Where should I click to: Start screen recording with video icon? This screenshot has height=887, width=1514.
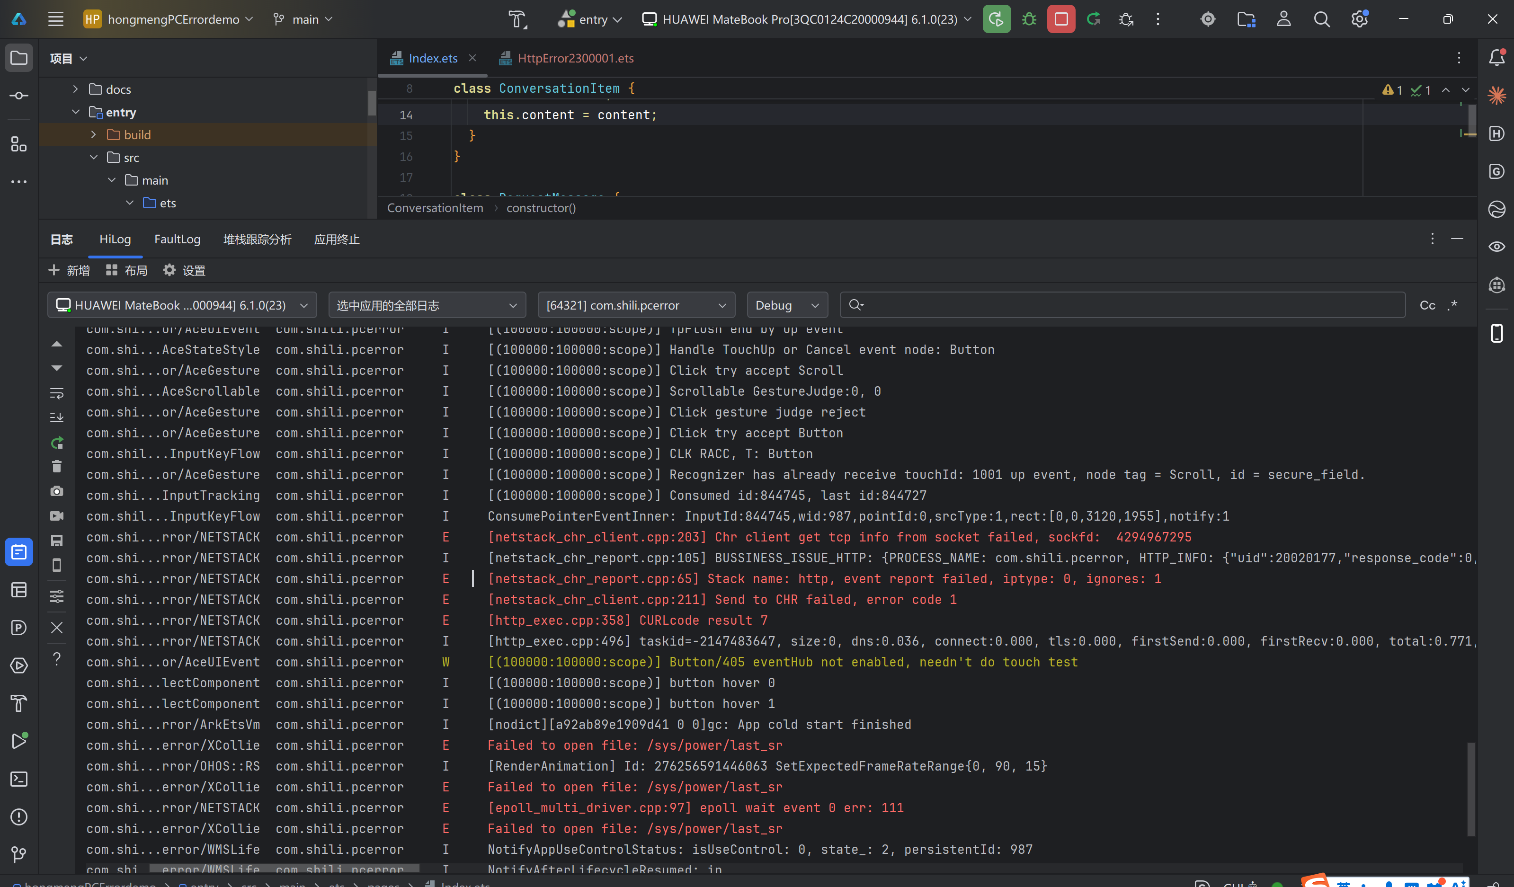[56, 516]
